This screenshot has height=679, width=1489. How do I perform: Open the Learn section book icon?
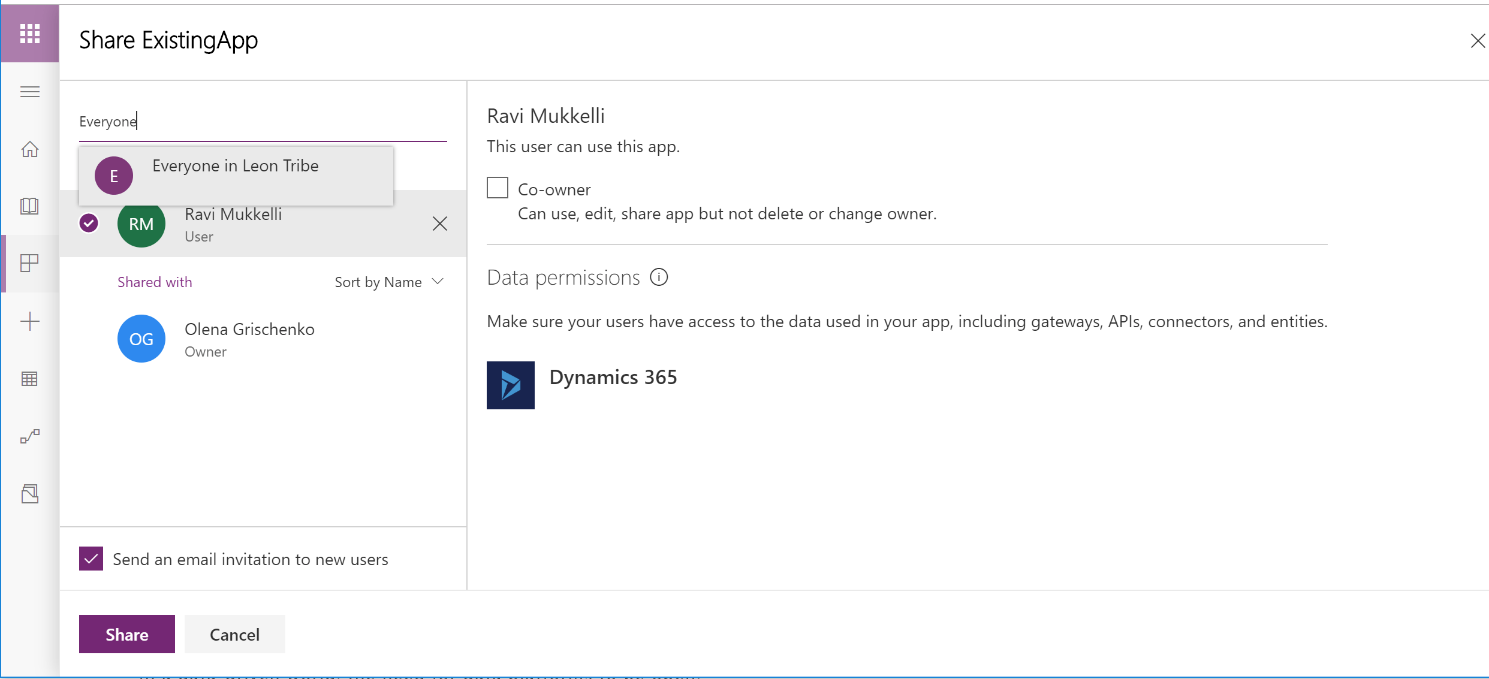29,206
